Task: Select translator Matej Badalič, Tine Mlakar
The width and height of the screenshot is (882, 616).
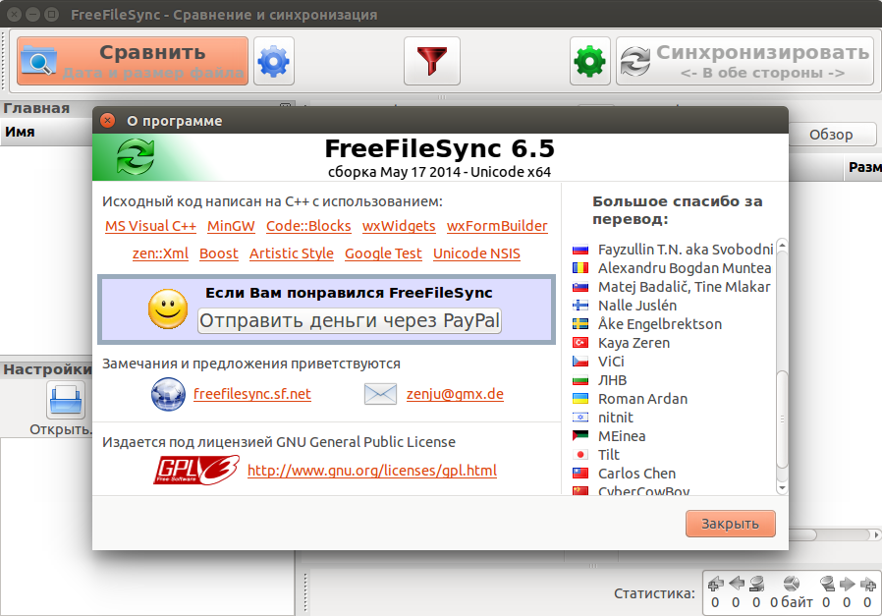Action: click(x=684, y=287)
